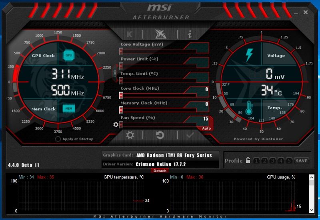
Task: Click the Power Limit (%) label
Action: [139, 59]
